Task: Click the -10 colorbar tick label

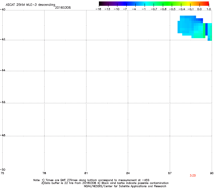Action: point(117,9)
